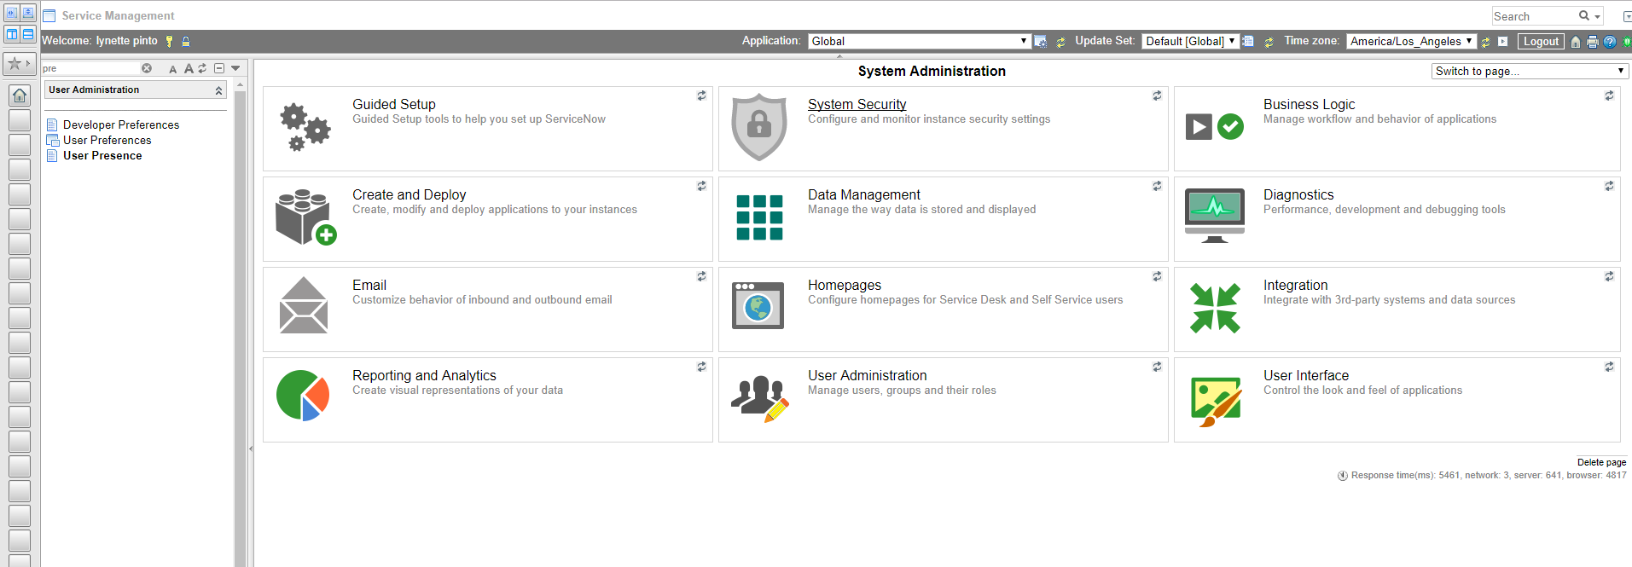Click the Business Logic play-and-check icon
This screenshot has width=1632, height=567.
pyautogui.click(x=1215, y=127)
